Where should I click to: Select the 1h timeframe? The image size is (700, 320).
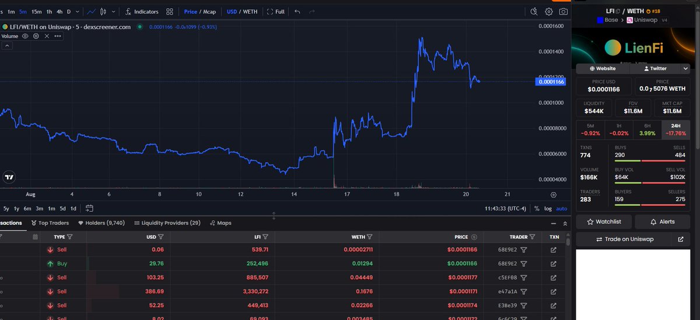[49, 12]
